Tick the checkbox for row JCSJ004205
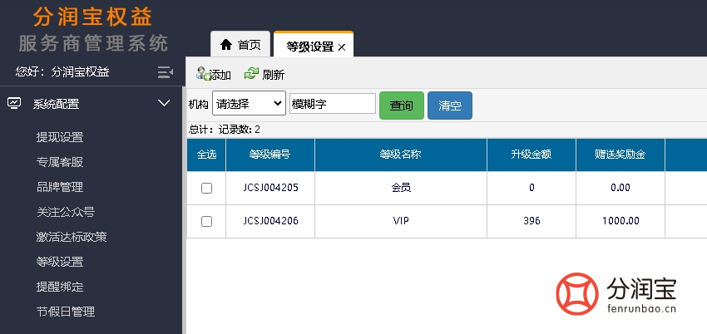The height and width of the screenshot is (334, 707). (206, 188)
